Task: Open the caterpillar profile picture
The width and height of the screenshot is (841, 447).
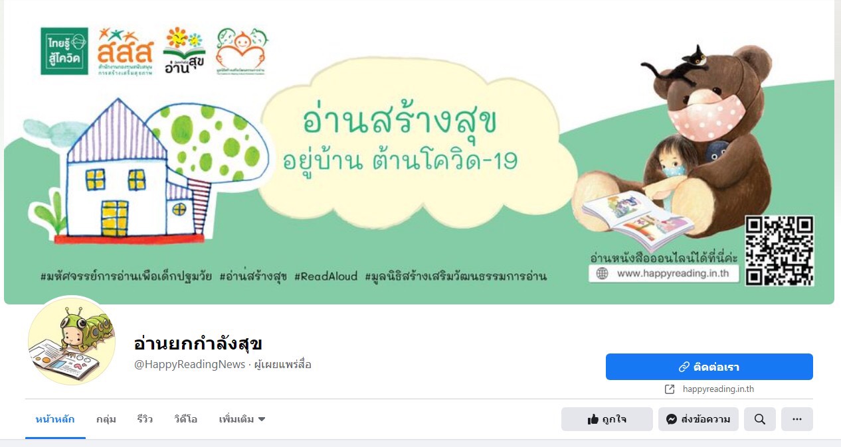Action: click(x=71, y=341)
